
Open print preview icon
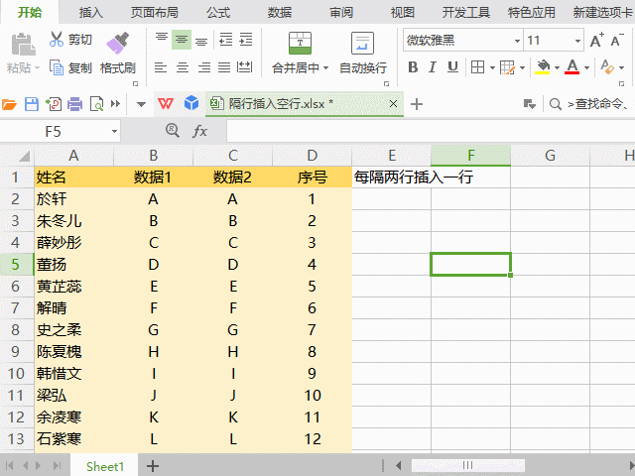(97, 104)
